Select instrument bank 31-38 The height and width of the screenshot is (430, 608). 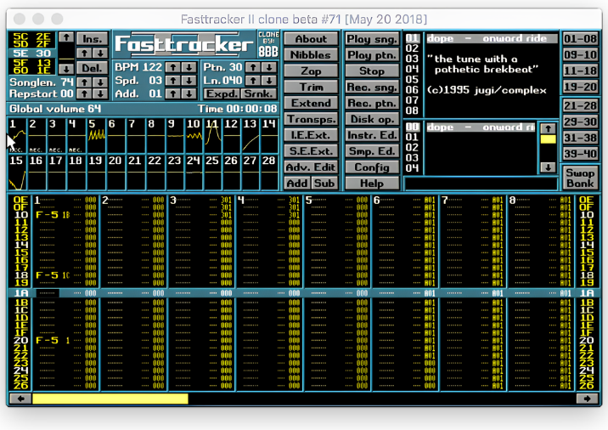pyautogui.click(x=580, y=138)
